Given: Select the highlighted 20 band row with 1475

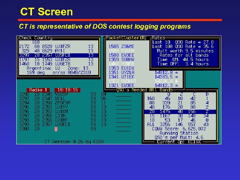Looking at the screenshot, I should [x=180, y=111].
